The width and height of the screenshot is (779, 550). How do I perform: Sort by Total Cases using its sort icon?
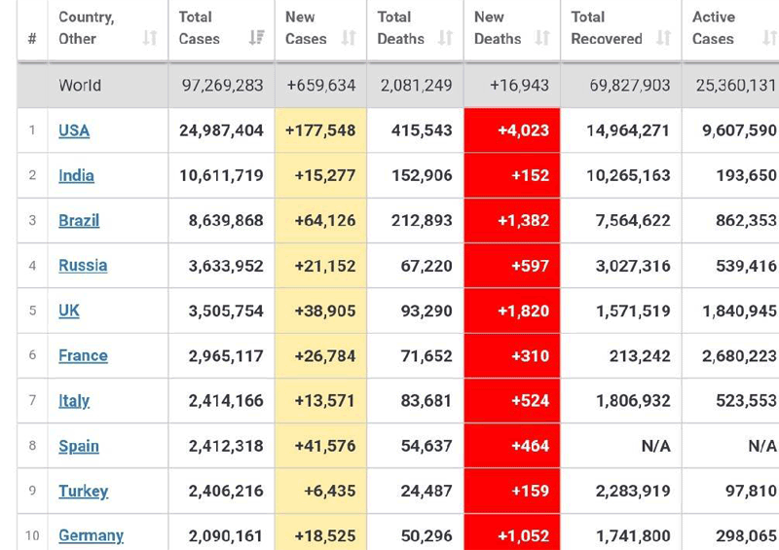[256, 38]
